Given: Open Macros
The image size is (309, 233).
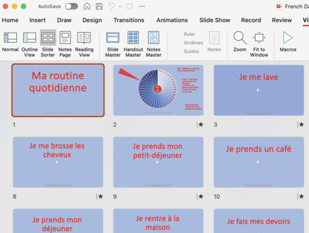Looking at the screenshot, I should (x=288, y=41).
